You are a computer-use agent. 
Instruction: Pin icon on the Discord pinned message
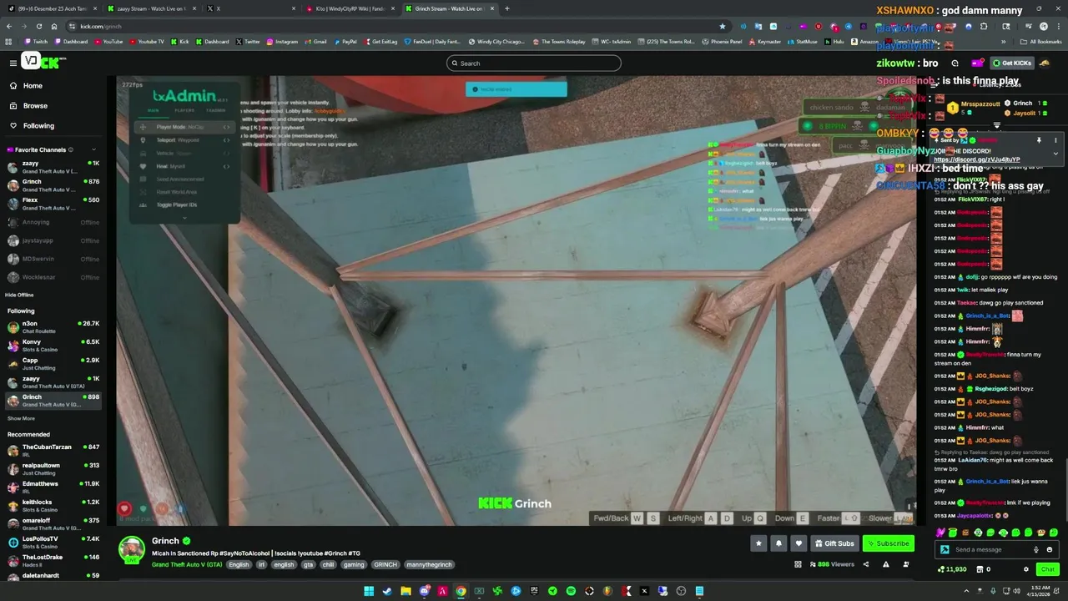click(x=1039, y=140)
